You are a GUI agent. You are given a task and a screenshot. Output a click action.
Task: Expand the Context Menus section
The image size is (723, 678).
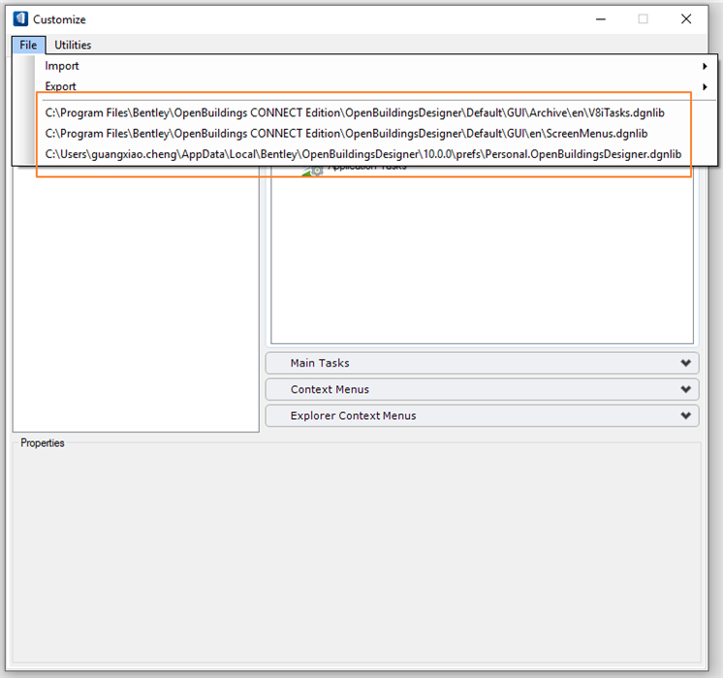(482, 390)
